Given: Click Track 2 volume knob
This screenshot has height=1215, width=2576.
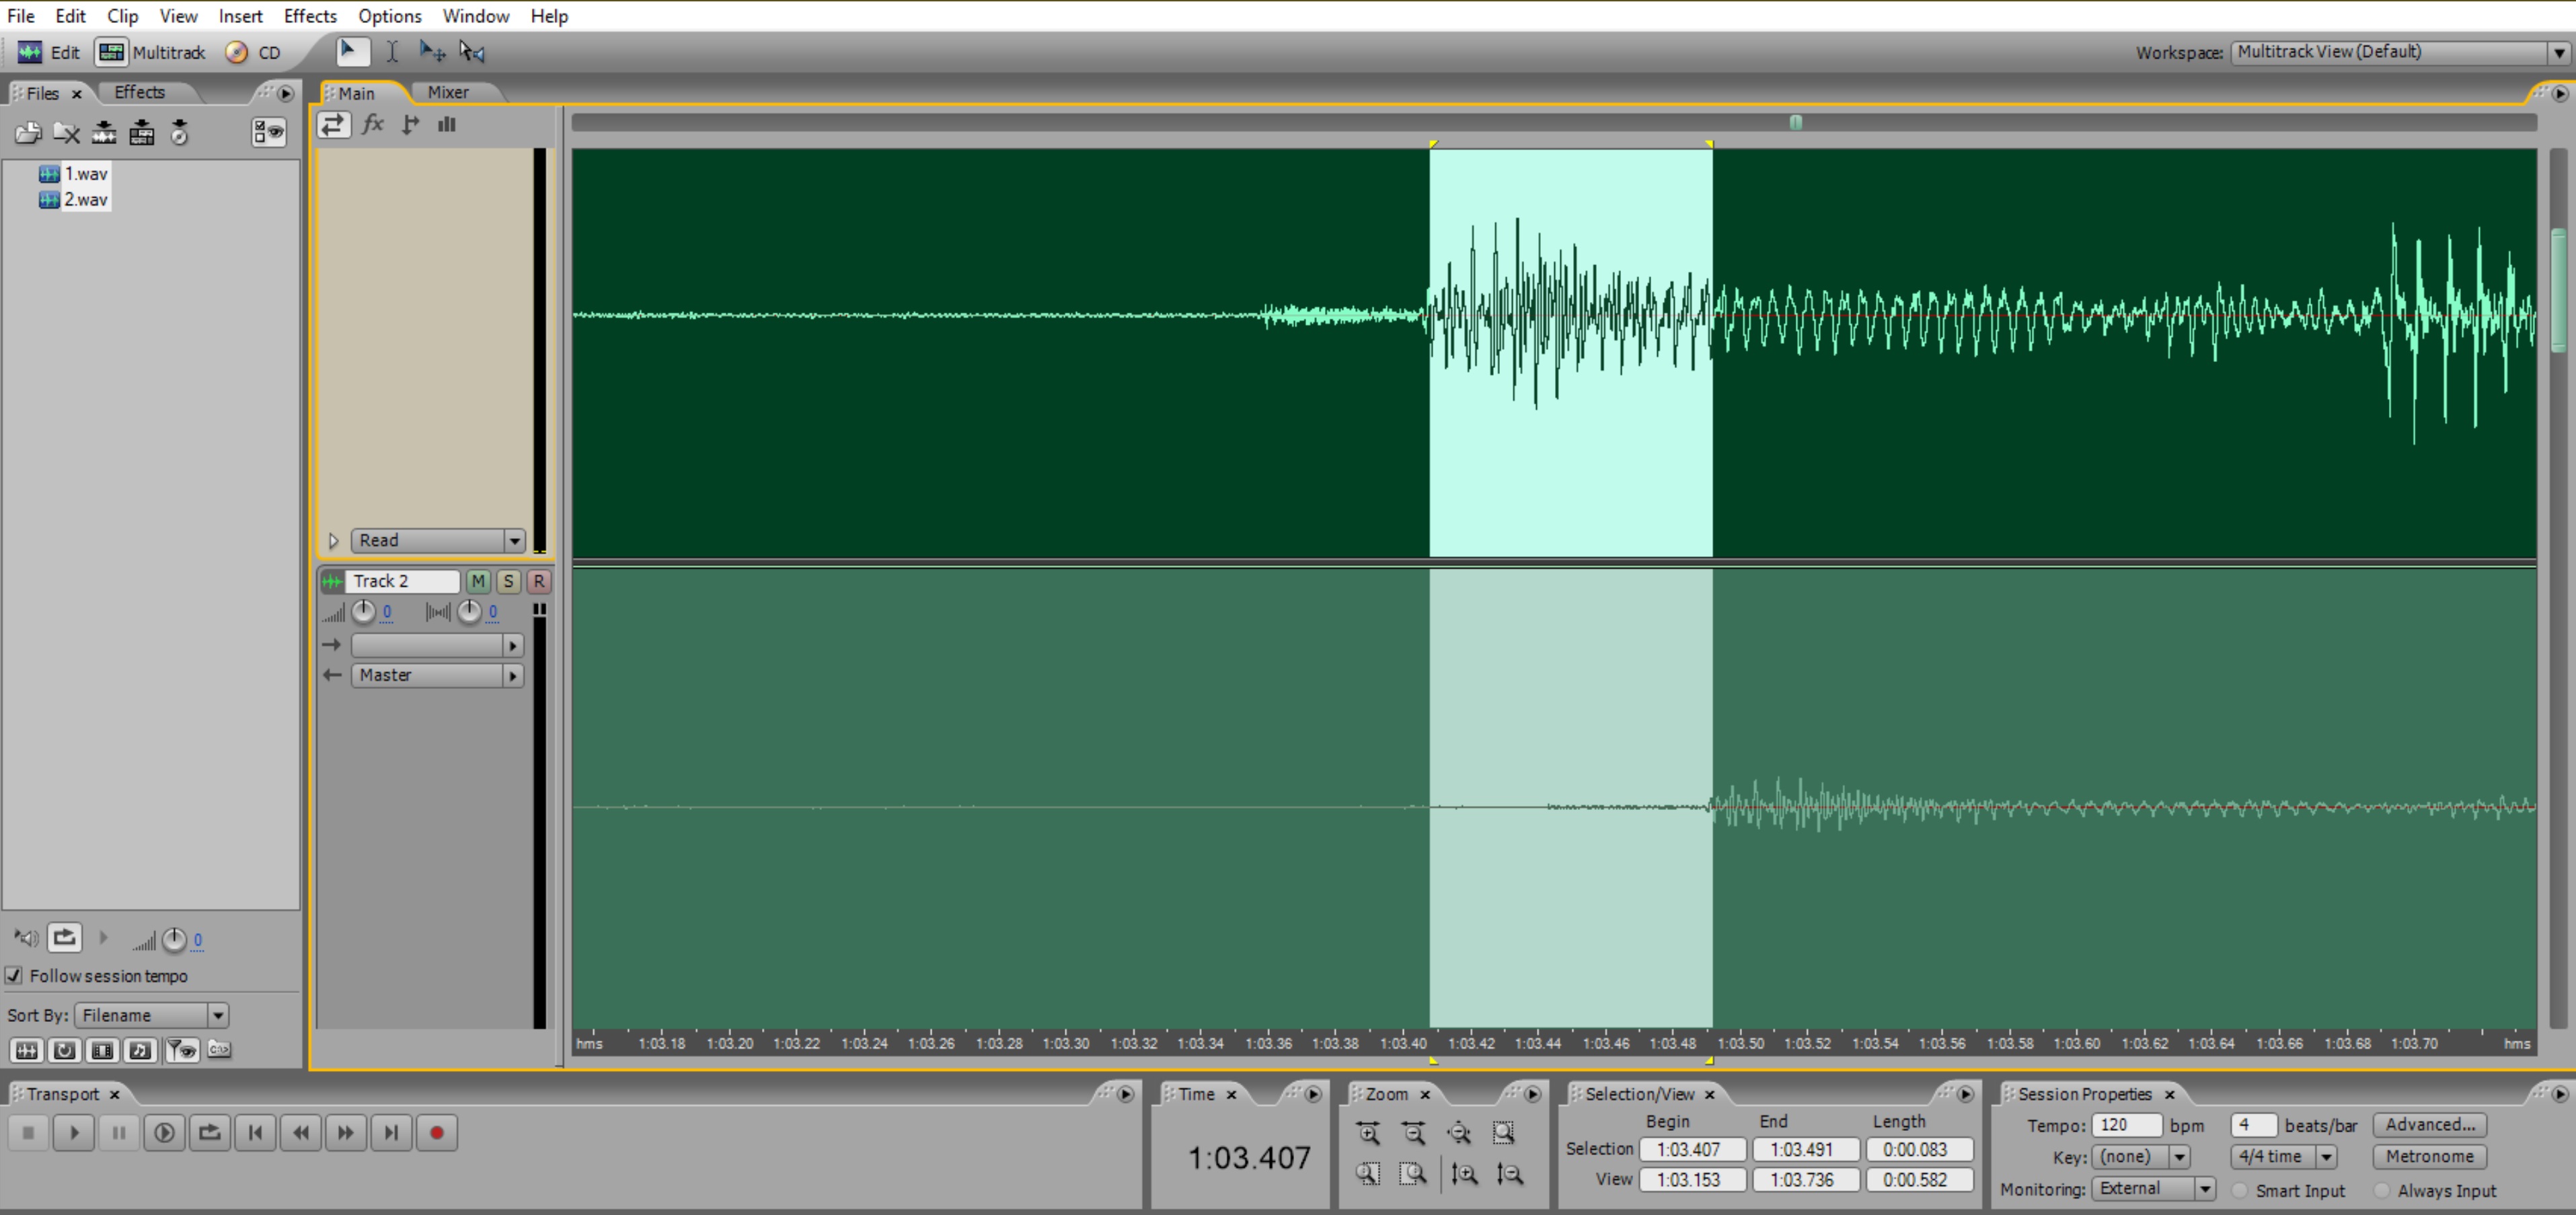Looking at the screenshot, I should tap(363, 611).
